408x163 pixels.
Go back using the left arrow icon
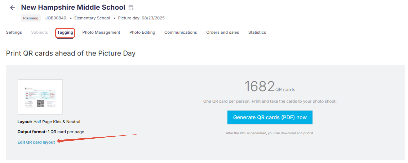[x=12, y=8]
